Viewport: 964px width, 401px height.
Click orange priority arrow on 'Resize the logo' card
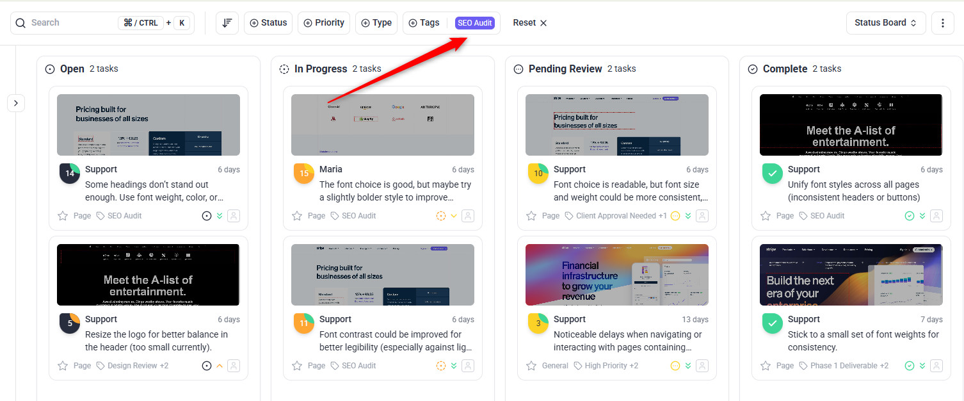tap(220, 366)
